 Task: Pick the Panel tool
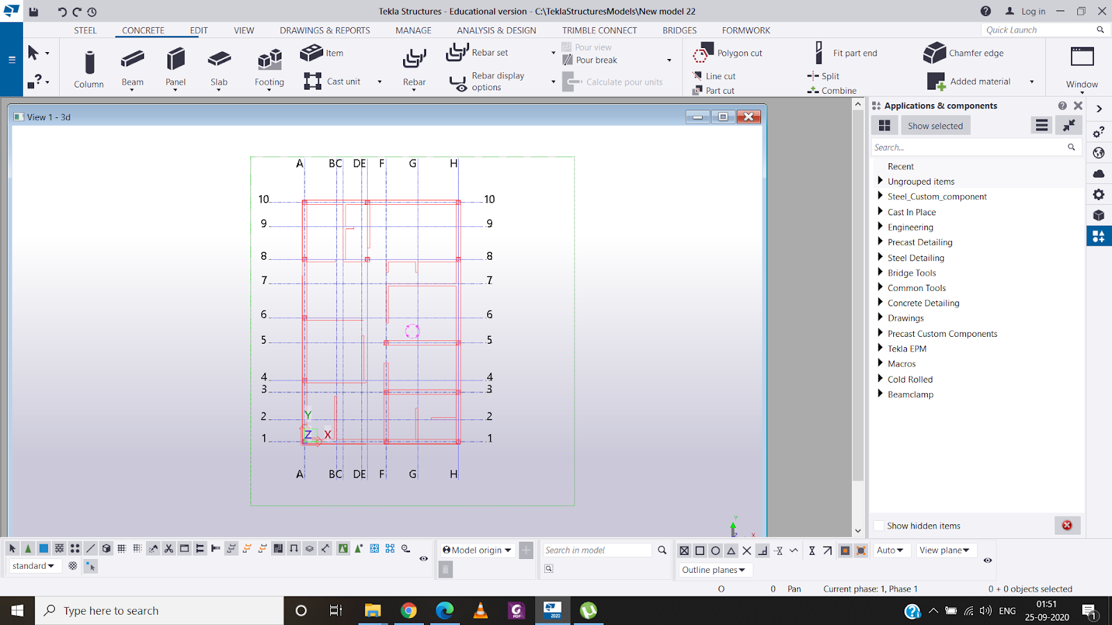[176, 69]
